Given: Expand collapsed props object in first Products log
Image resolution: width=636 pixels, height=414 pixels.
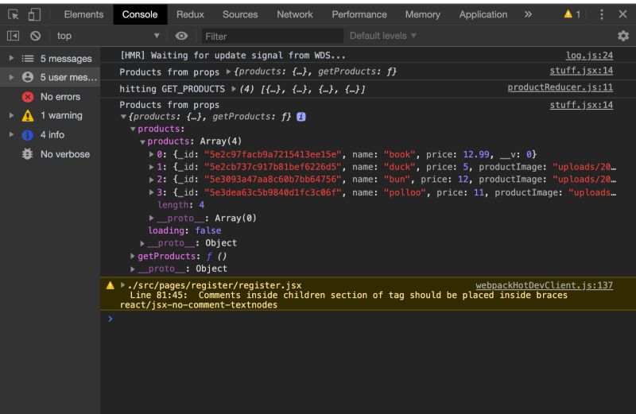Looking at the screenshot, I should 228,72.
